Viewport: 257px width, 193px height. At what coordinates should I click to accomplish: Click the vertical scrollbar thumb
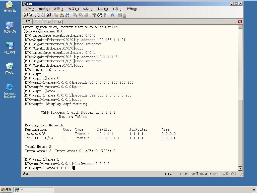pyautogui.click(x=240, y=133)
